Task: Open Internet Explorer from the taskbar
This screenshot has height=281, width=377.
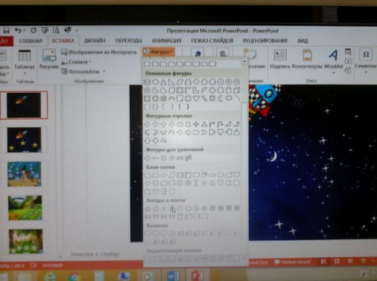Action: [x=49, y=276]
